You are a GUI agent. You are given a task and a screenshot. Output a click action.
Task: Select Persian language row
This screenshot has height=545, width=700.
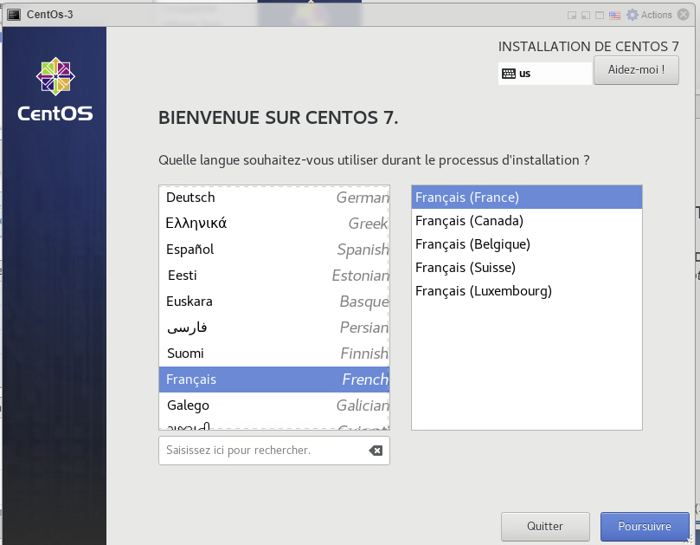coord(274,328)
